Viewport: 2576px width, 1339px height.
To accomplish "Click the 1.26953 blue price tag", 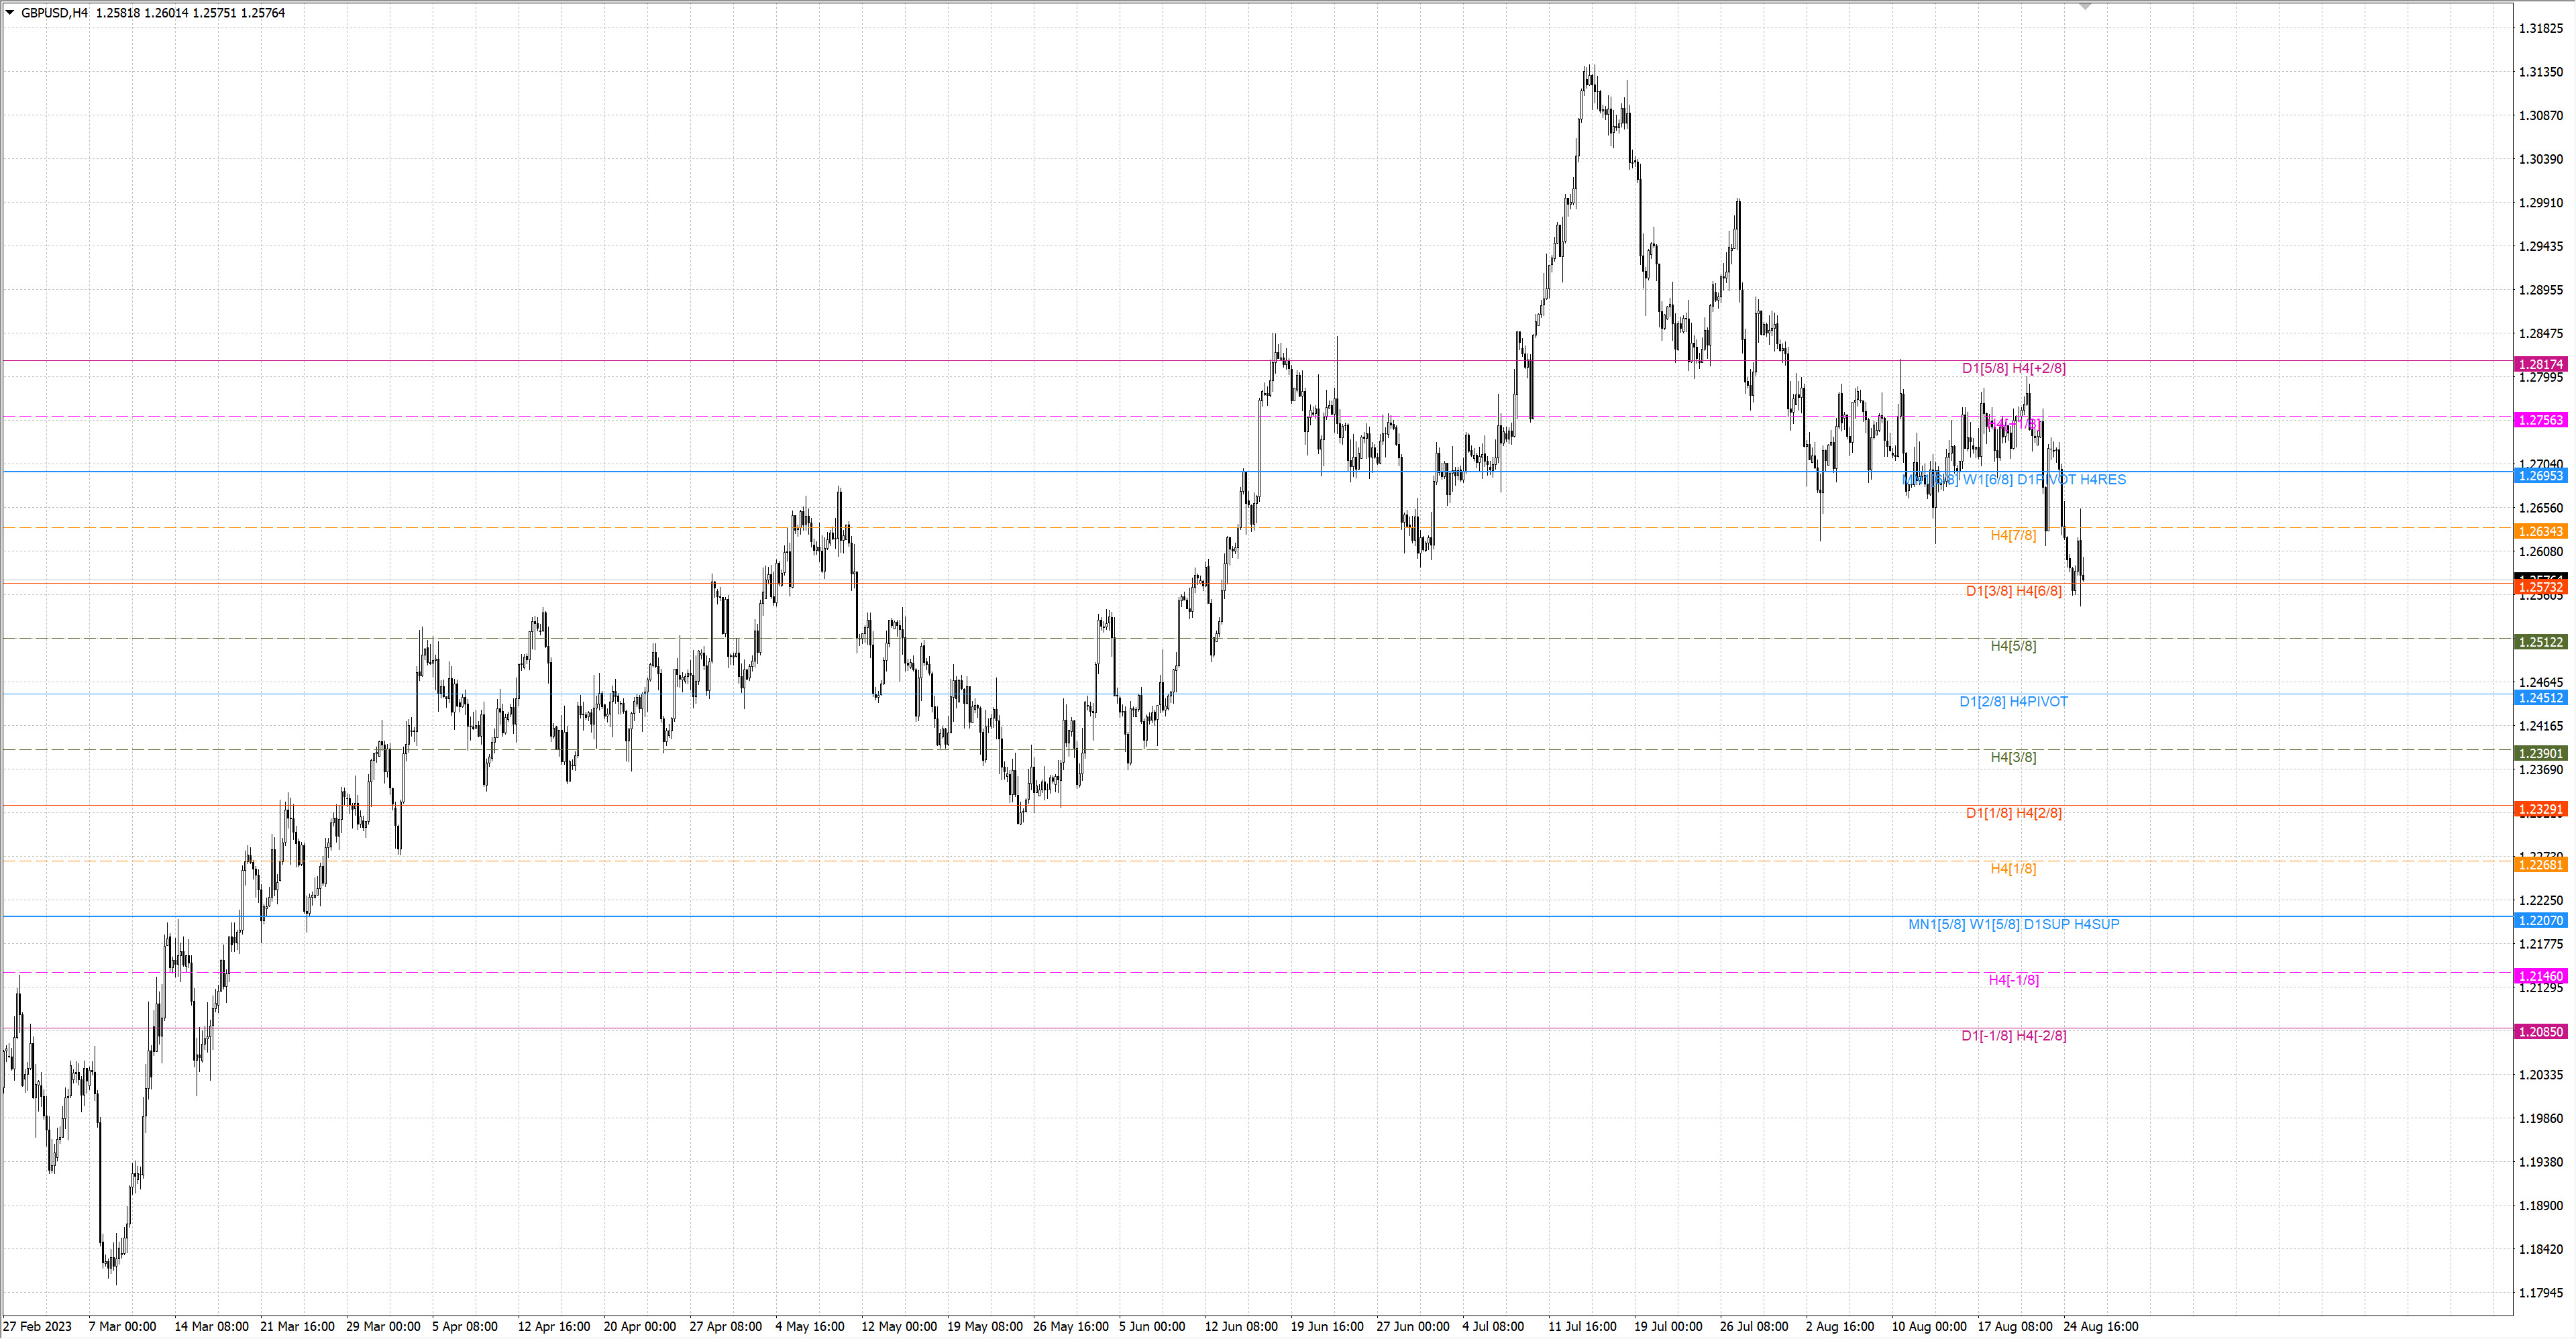I will pyautogui.click(x=2540, y=476).
